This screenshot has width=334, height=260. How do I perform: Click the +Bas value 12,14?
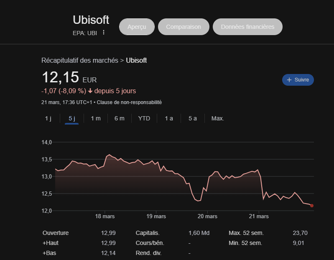click(108, 253)
